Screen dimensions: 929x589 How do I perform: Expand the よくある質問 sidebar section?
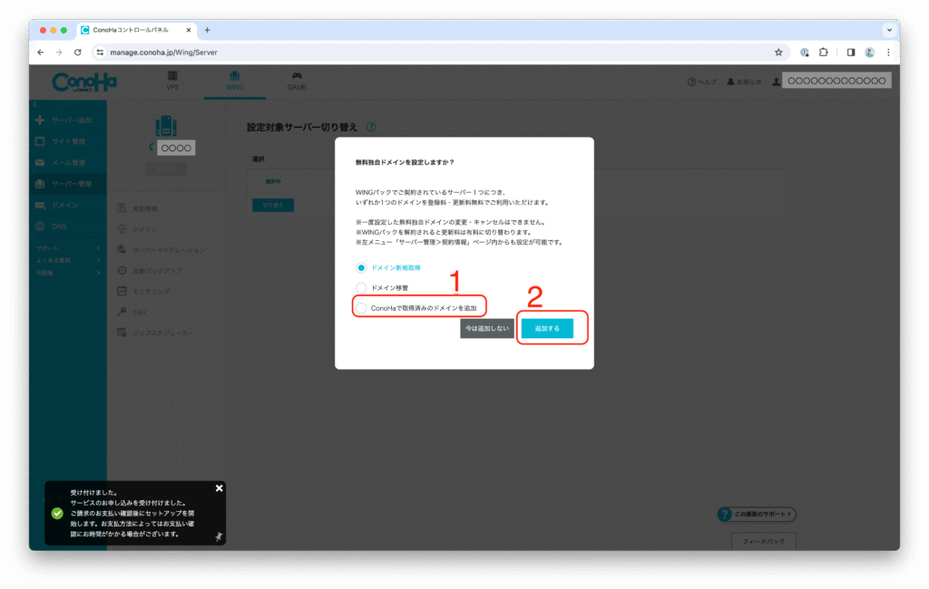(68, 260)
